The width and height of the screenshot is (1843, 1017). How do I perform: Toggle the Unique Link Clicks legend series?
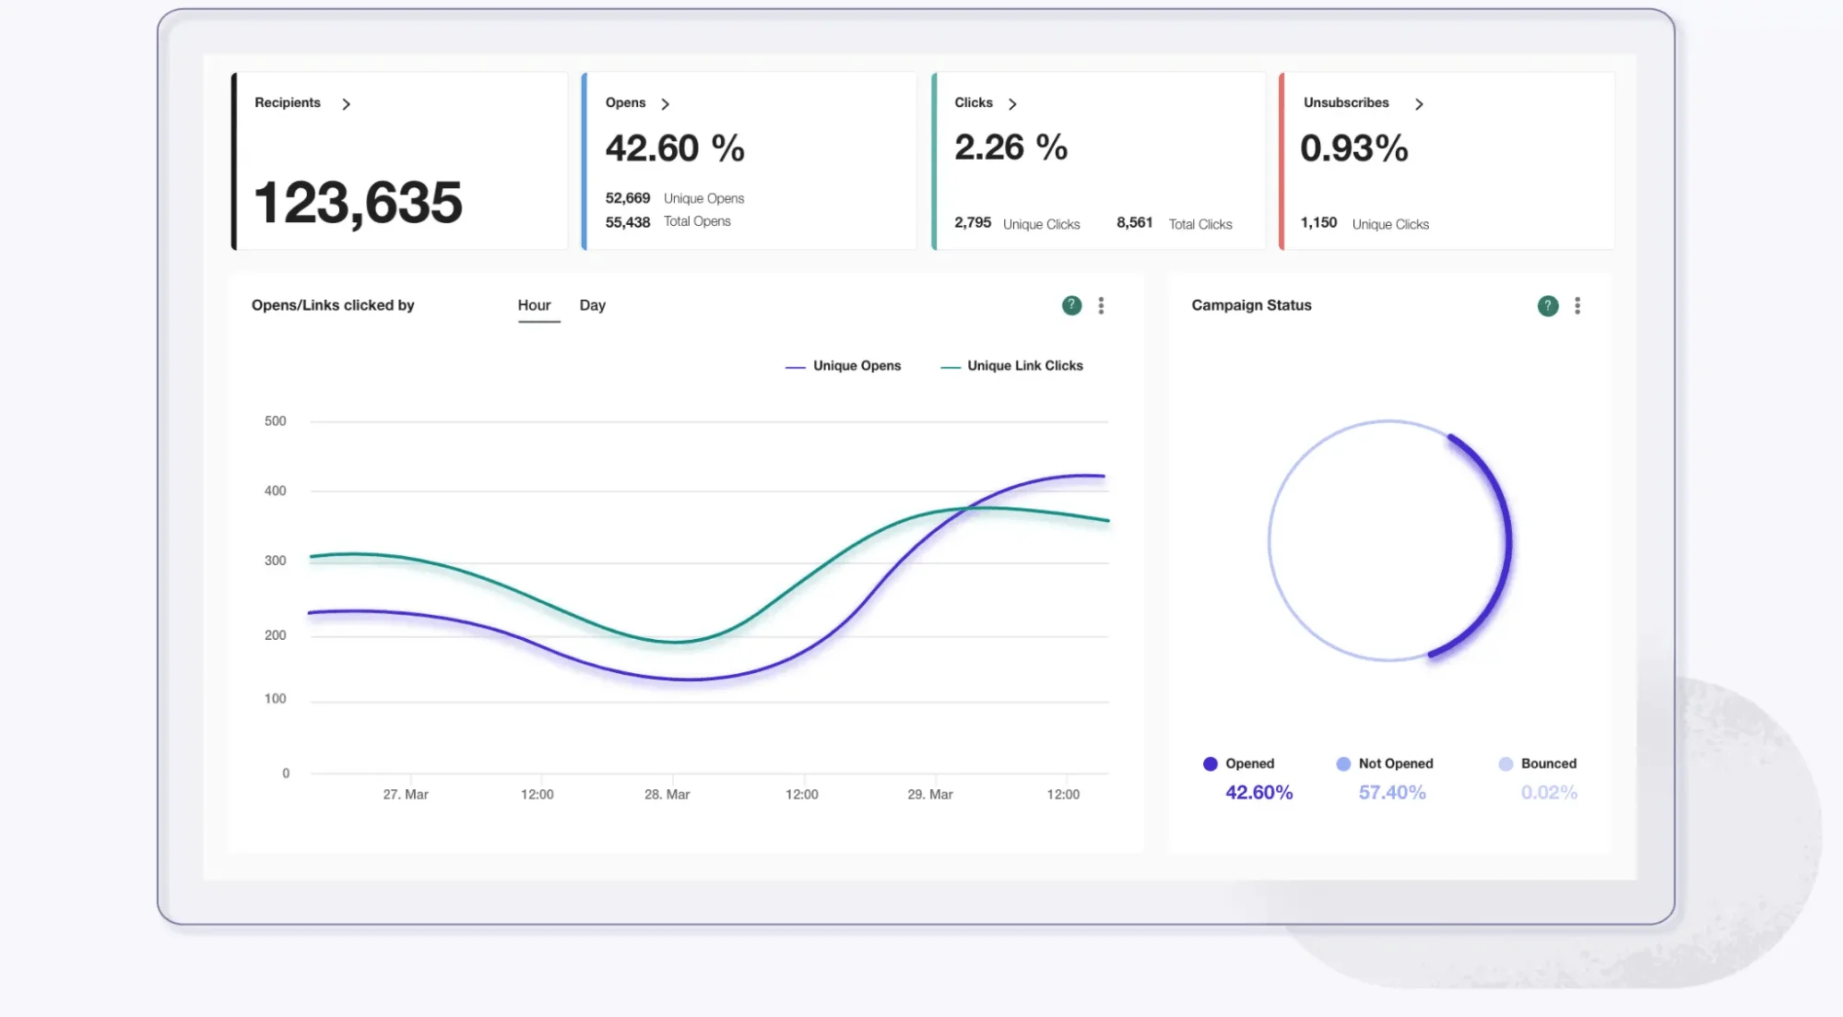(1011, 366)
